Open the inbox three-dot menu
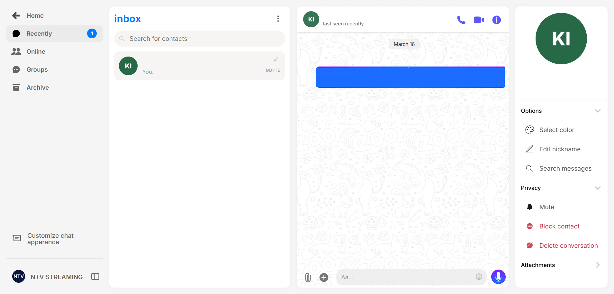 click(278, 19)
